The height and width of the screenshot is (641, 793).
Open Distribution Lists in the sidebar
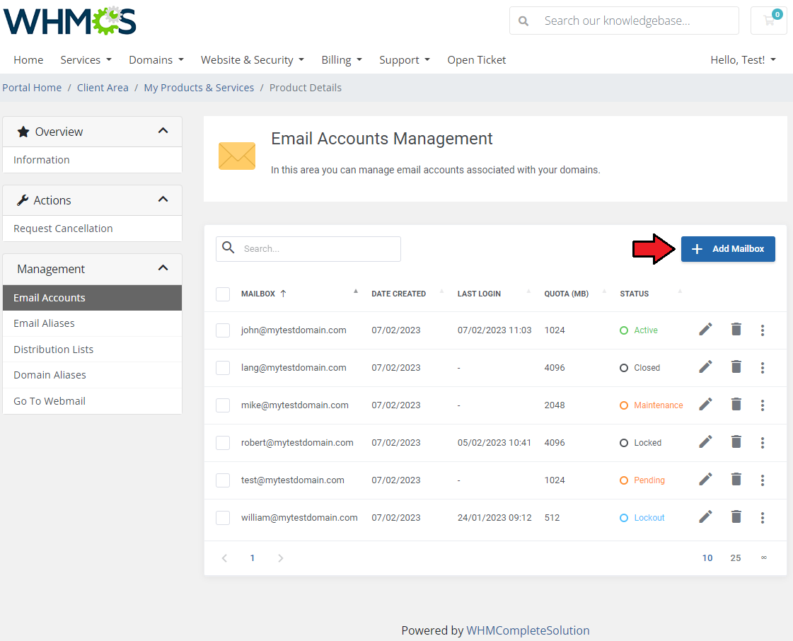[92, 349]
